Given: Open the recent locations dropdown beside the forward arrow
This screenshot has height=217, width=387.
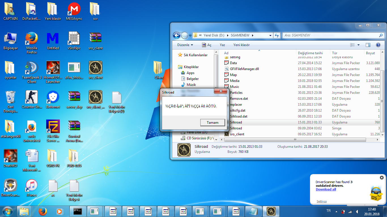Looking at the screenshot, I should point(190,36).
